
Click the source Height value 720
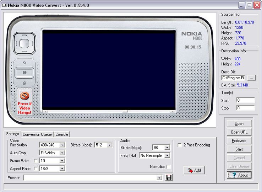tap(238, 33)
